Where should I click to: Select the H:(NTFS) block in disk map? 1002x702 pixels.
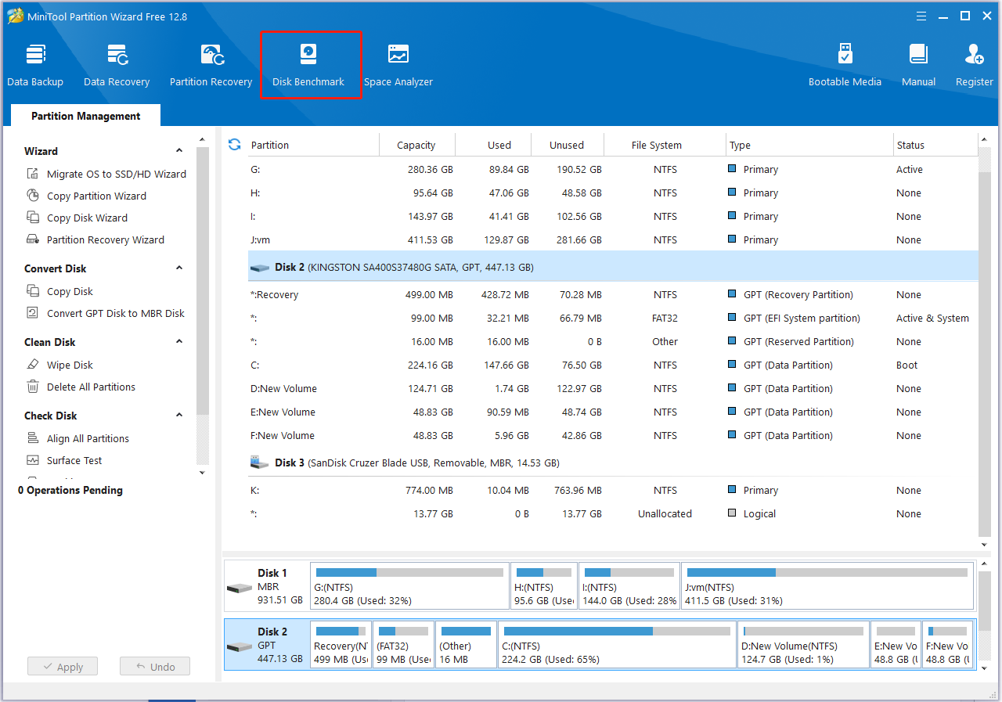coord(544,586)
